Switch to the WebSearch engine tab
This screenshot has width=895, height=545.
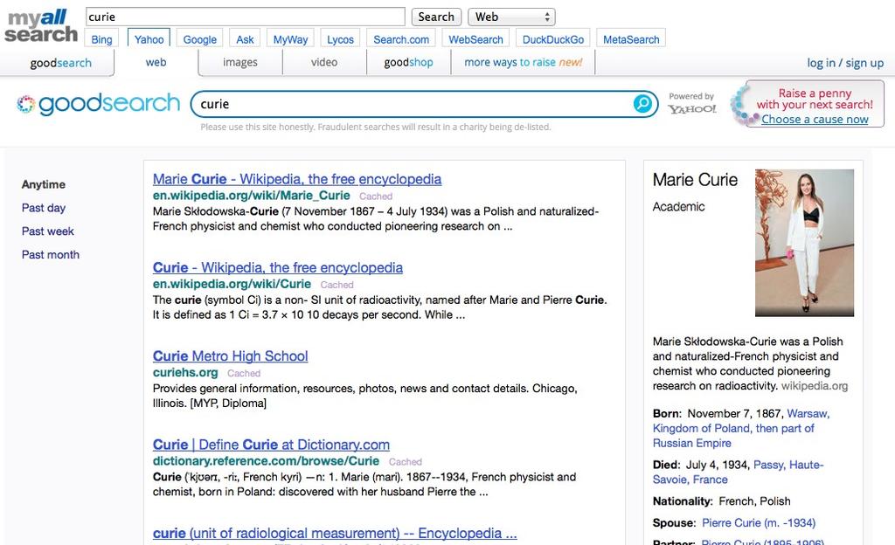point(475,39)
